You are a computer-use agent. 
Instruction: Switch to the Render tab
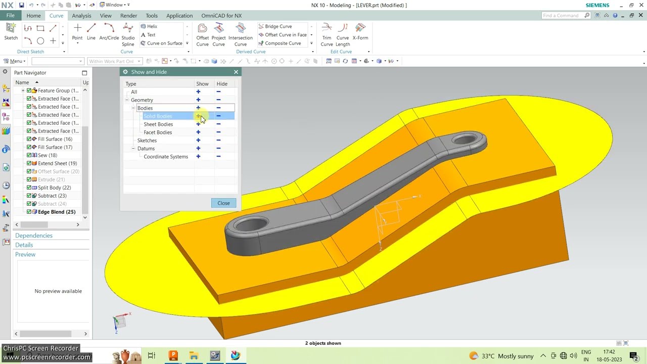pos(129,16)
